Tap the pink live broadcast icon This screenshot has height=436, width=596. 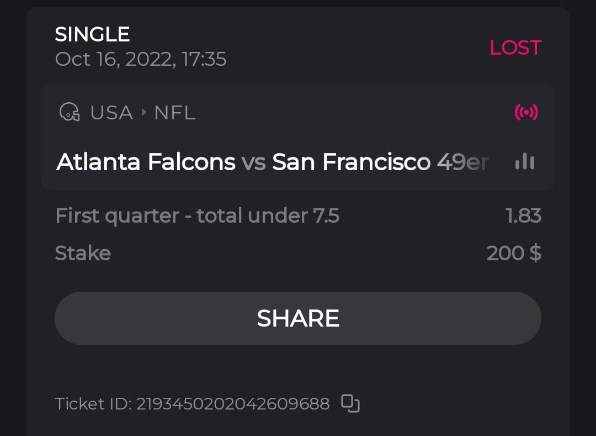click(x=526, y=113)
